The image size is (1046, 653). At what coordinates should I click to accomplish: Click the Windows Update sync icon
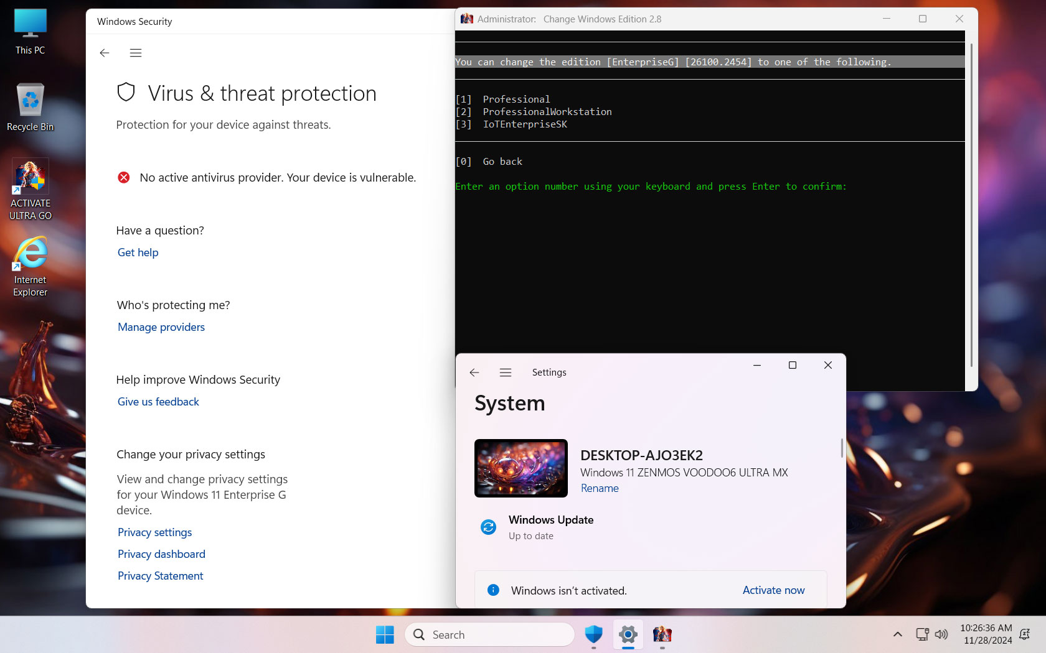pos(489,527)
